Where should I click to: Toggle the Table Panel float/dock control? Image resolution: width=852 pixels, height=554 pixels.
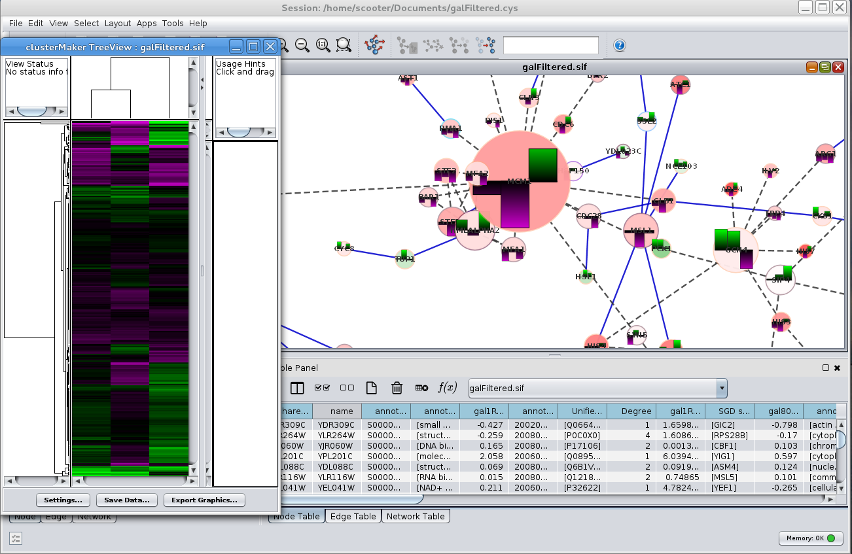click(826, 368)
